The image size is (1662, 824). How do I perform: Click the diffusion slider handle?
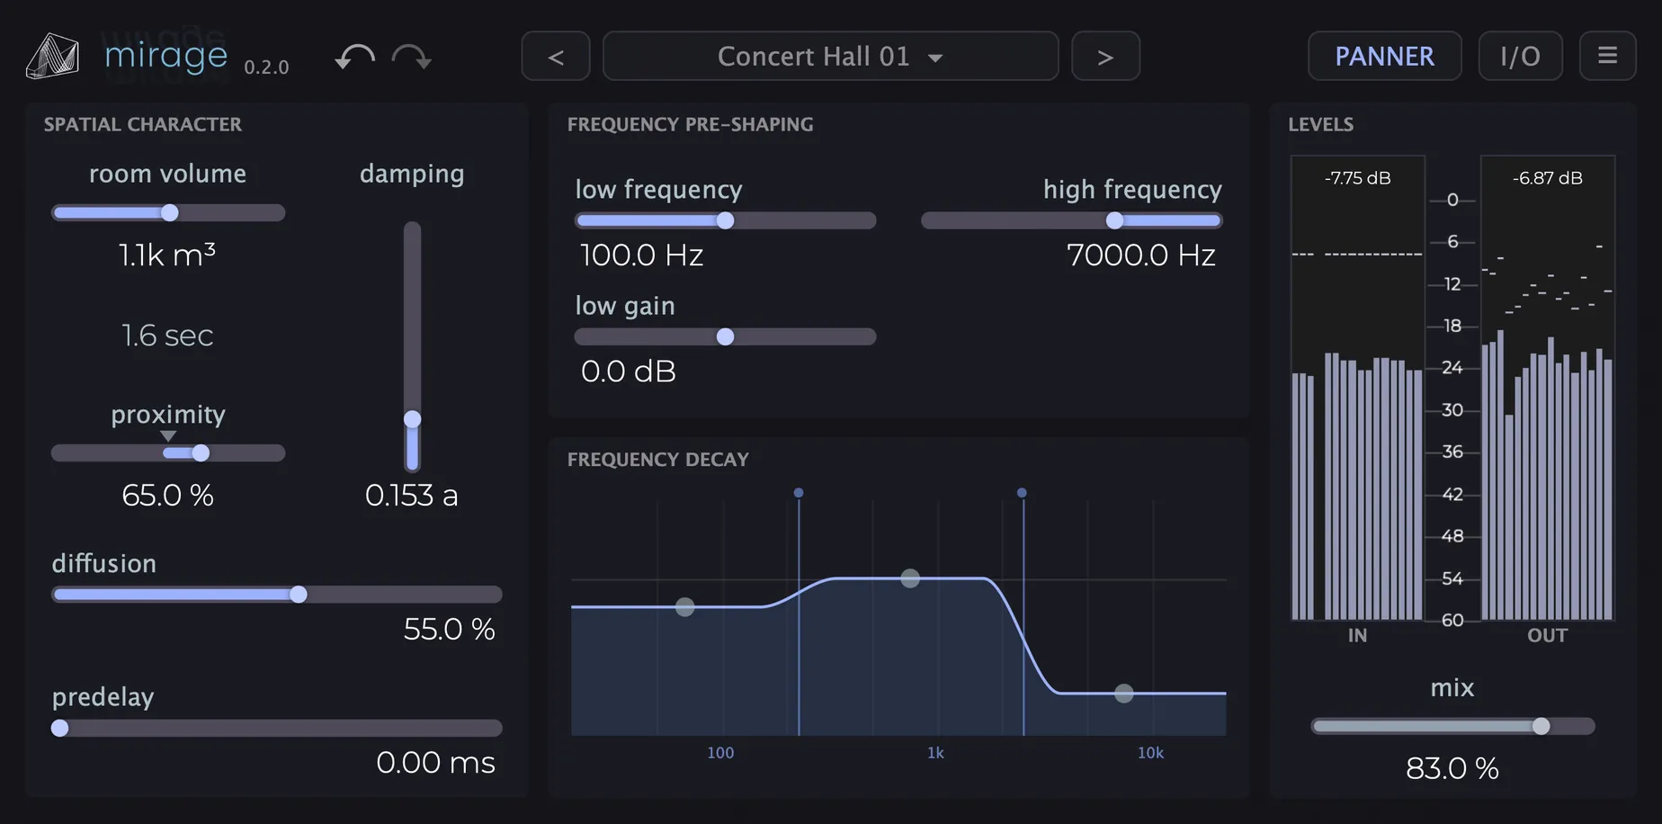click(298, 594)
